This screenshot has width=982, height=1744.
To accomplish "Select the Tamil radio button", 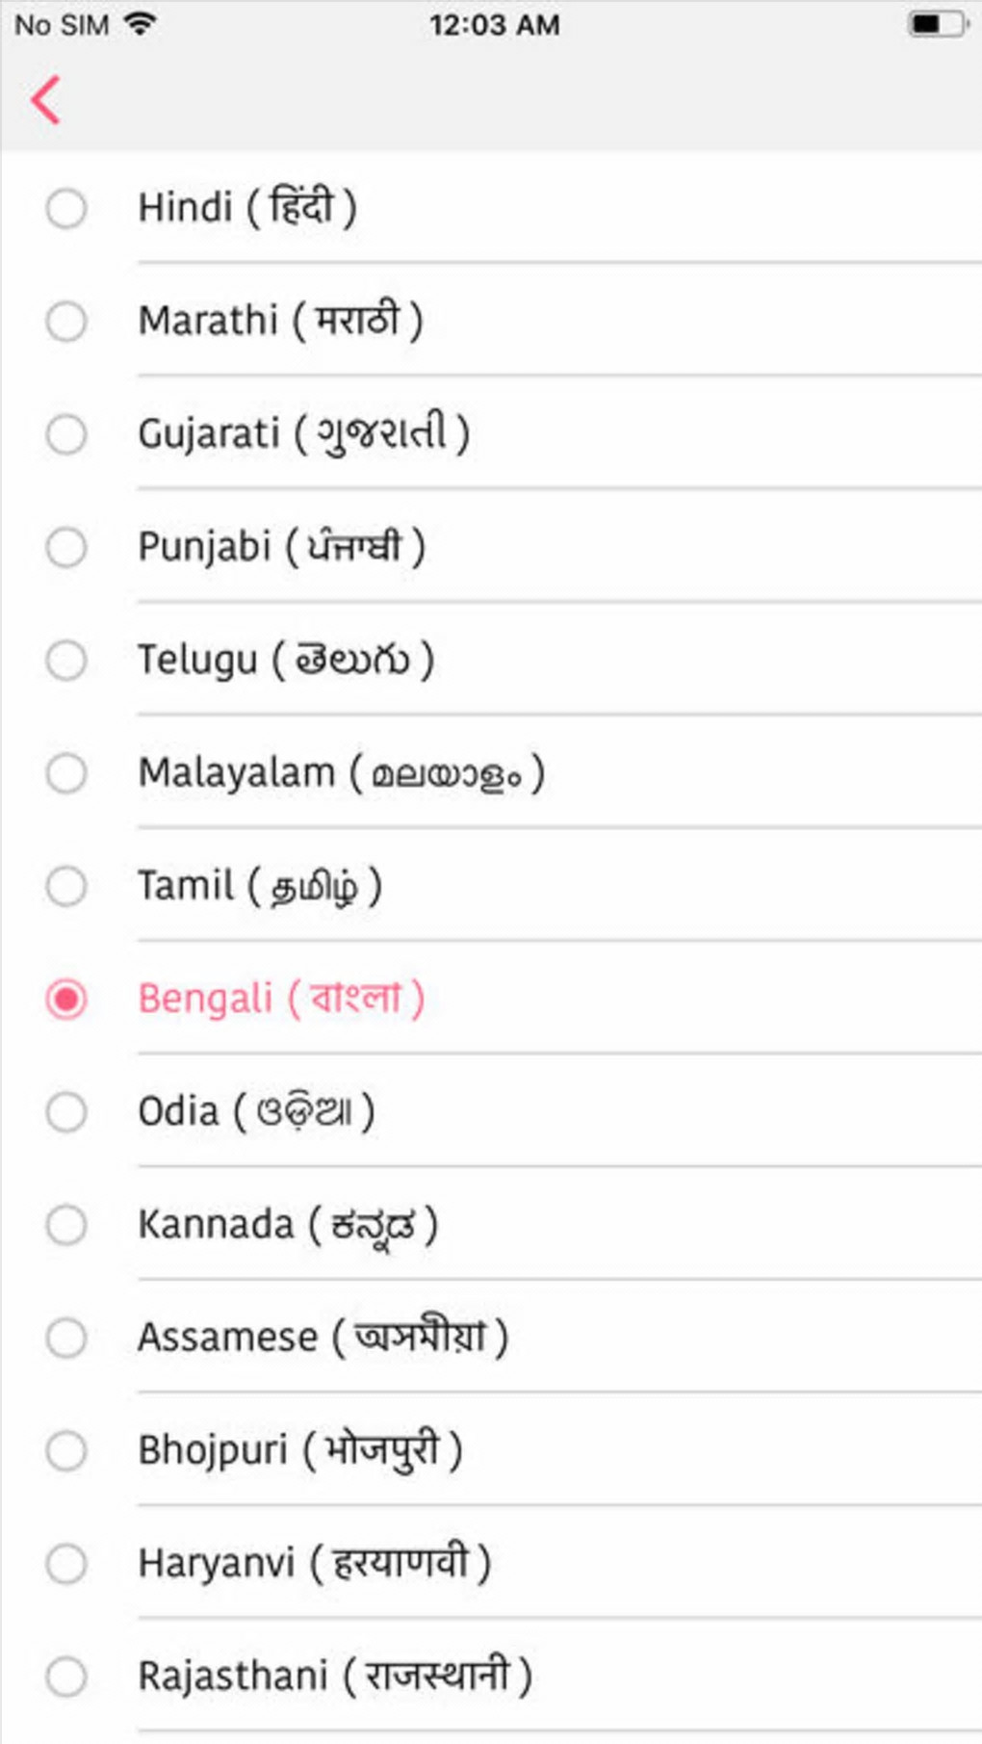I will tap(66, 886).
